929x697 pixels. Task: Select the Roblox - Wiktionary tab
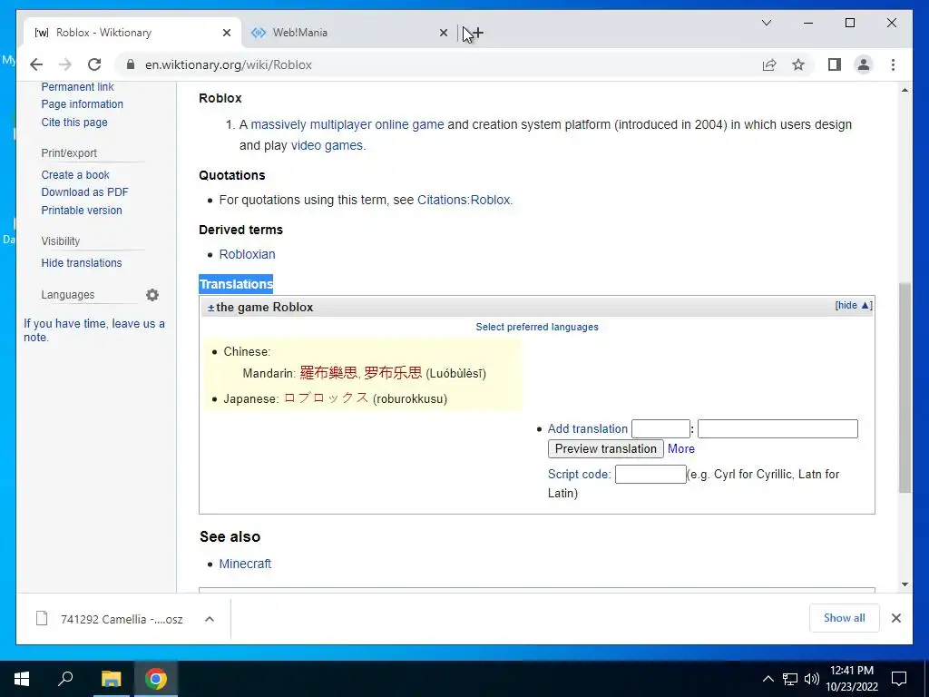click(x=132, y=34)
